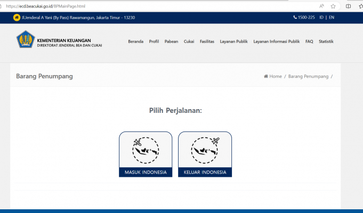The width and height of the screenshot is (363, 213).
Task: Add page to favorites with star icon
Action: pyautogui.click(x=333, y=6)
